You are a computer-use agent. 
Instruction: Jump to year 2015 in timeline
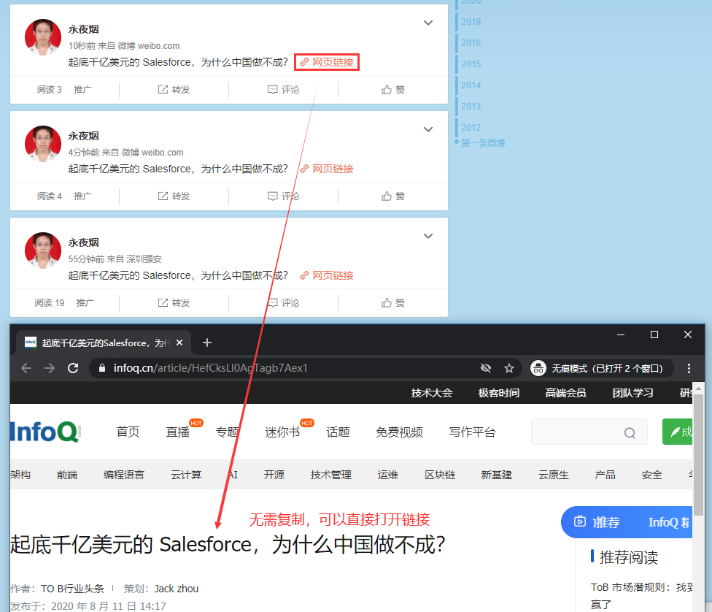click(x=471, y=64)
